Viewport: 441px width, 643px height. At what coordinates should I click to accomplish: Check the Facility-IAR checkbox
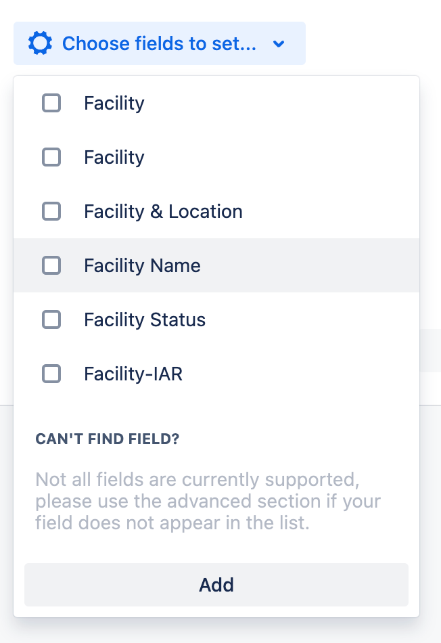[51, 374]
